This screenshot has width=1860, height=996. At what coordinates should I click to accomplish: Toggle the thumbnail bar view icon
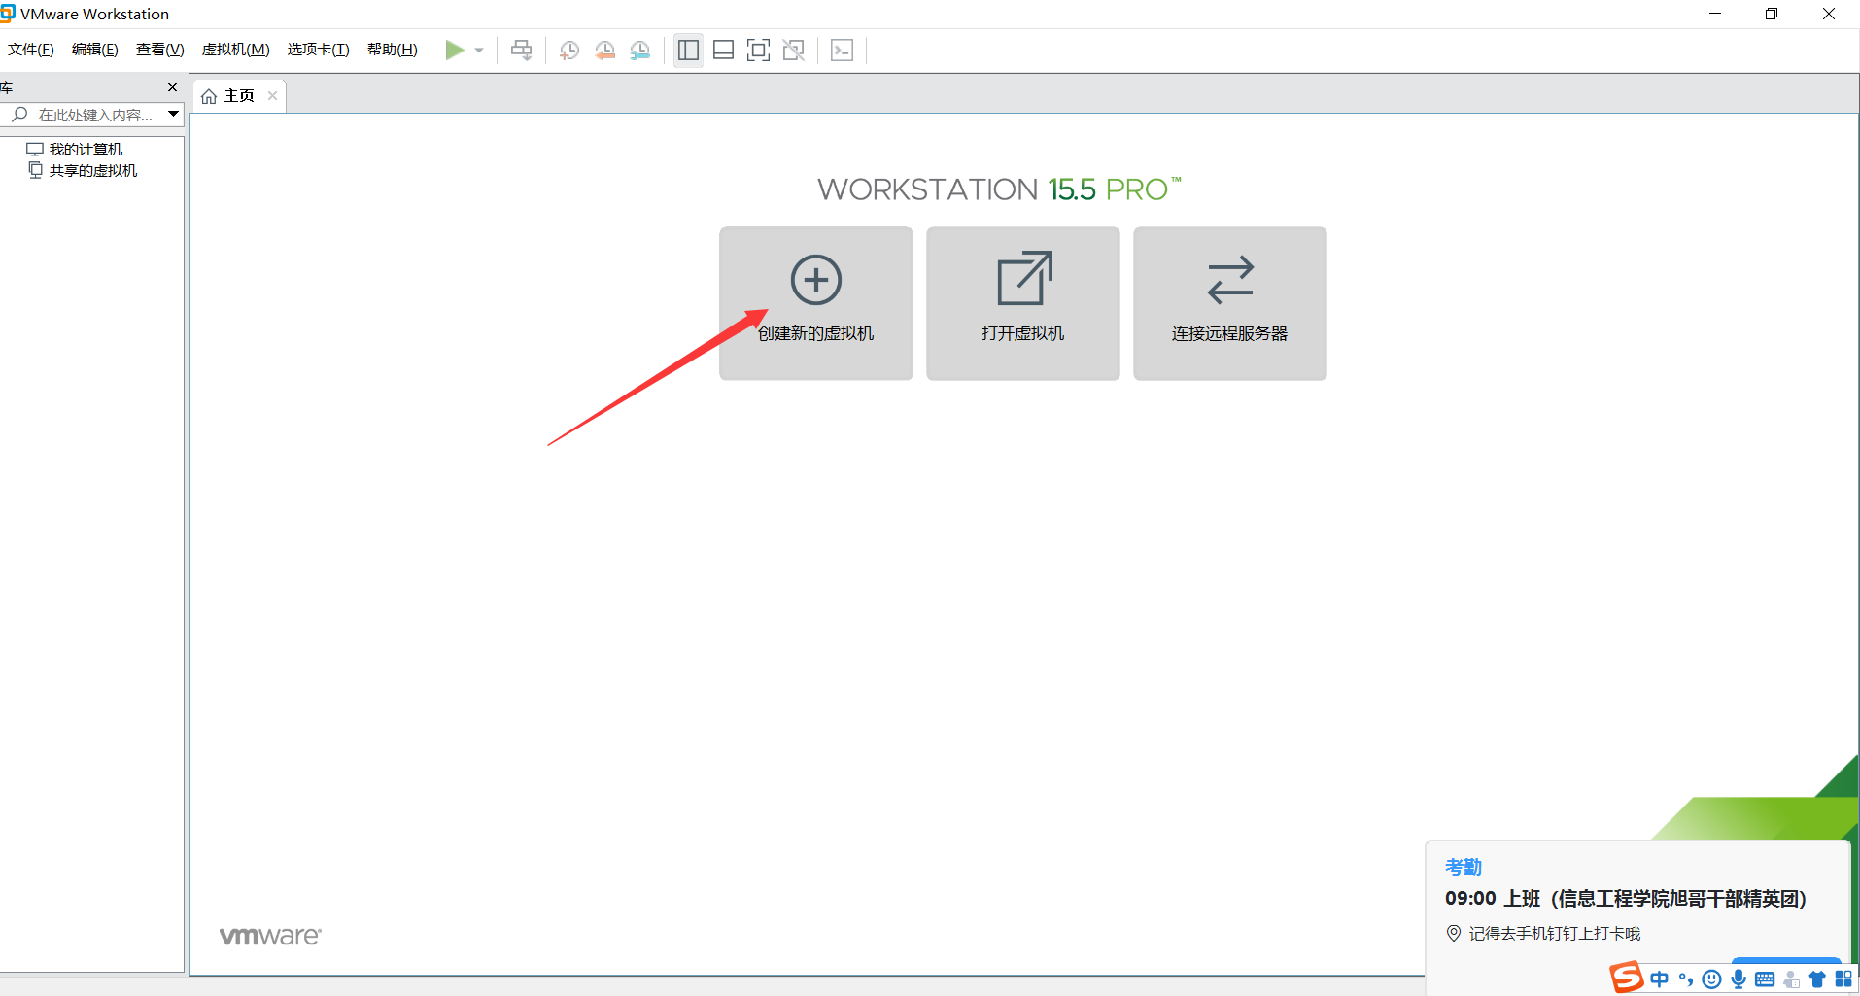723,51
